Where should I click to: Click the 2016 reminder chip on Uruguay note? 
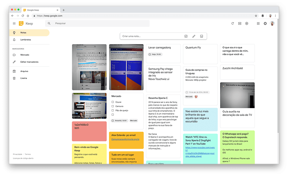(197, 92)
